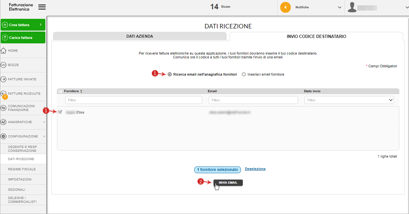Click the Configurazione gear icon

tap(4, 136)
